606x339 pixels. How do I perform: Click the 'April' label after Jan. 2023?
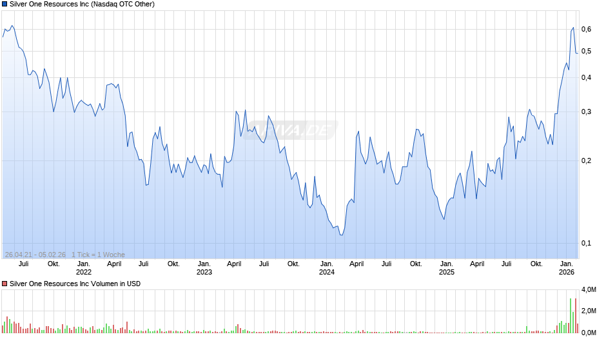pos(234,264)
